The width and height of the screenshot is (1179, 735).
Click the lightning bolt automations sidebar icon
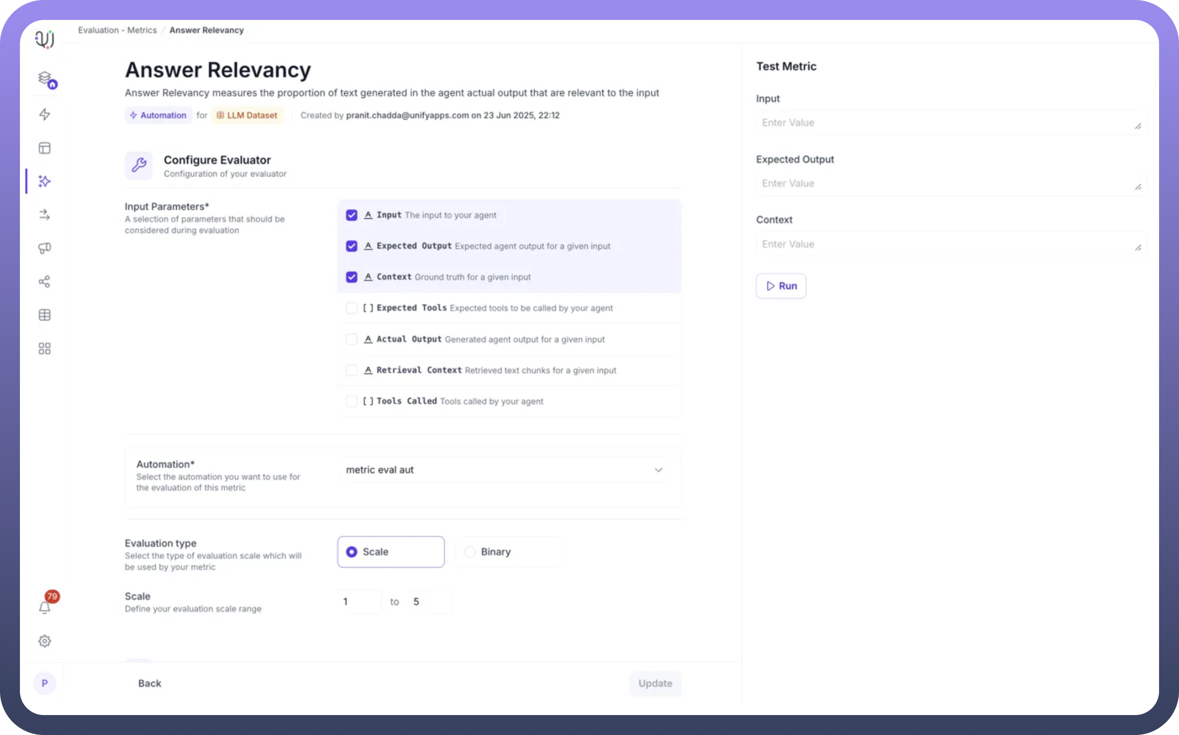coord(44,114)
